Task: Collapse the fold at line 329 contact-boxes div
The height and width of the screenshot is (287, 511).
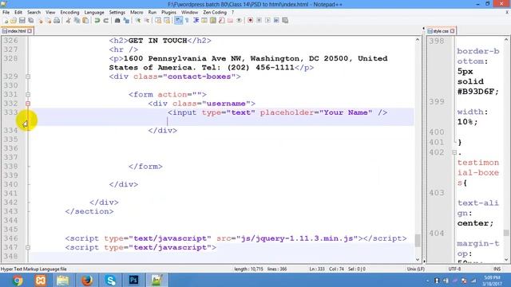Action: (x=28, y=77)
